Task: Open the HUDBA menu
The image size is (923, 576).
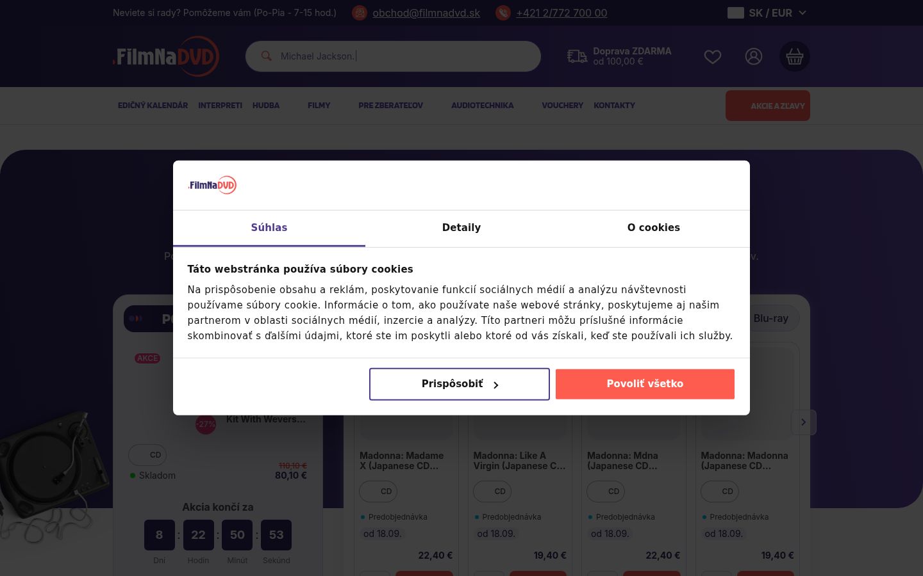Action: tap(266, 106)
